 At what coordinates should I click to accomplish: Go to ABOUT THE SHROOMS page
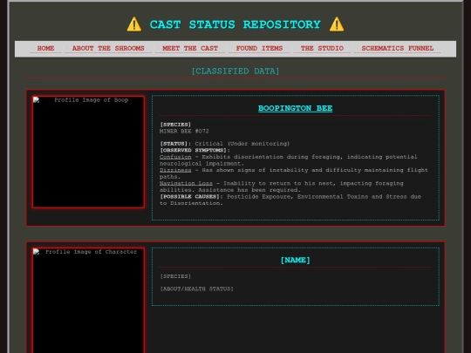108,48
